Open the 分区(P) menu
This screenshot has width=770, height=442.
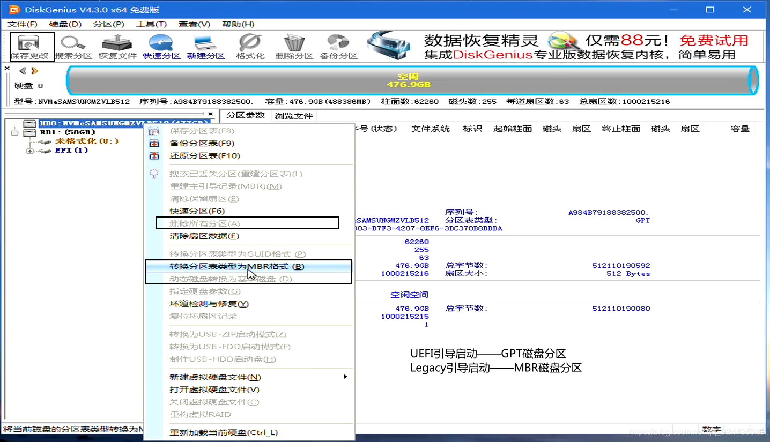pyautogui.click(x=108, y=24)
